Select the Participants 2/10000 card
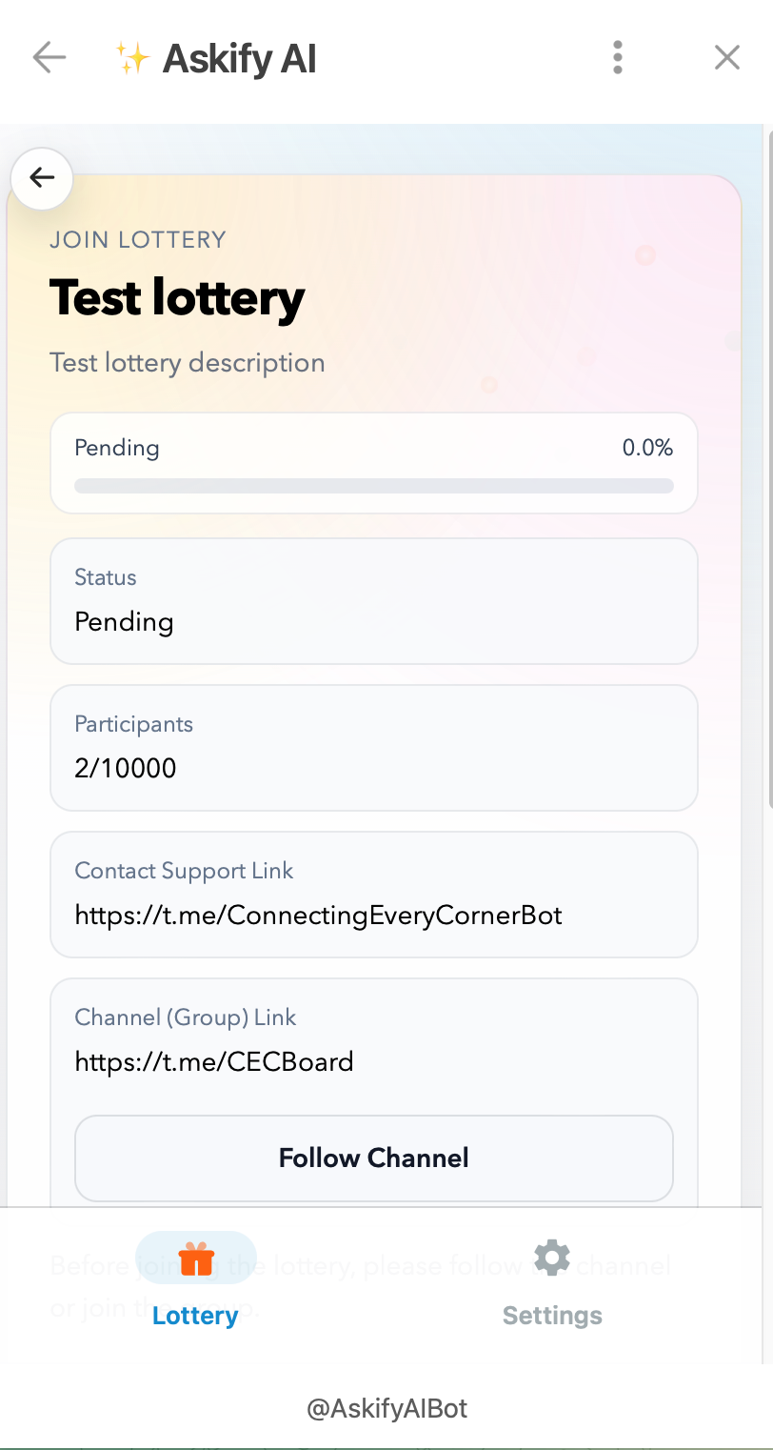This screenshot has width=773, height=1450. (x=373, y=748)
